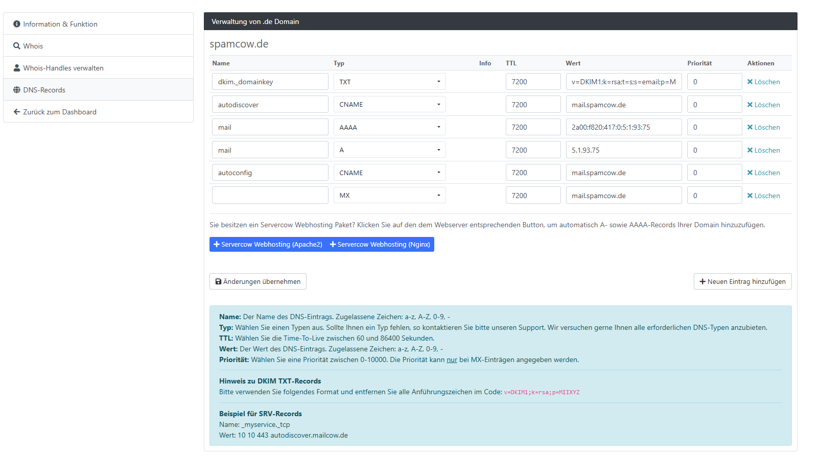820x456 pixels.
Task: Delete the autoconfig CNAME record
Action: coord(763,173)
